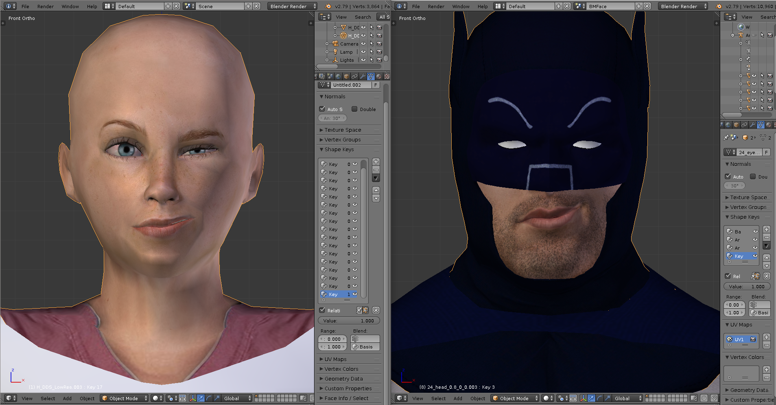Click Basi blend button in right window
776x405 pixels.
tap(760, 313)
